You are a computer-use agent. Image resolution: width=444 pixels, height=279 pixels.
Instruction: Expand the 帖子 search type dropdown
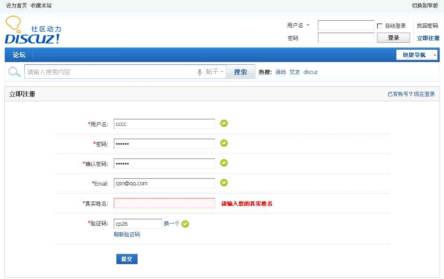tap(215, 72)
